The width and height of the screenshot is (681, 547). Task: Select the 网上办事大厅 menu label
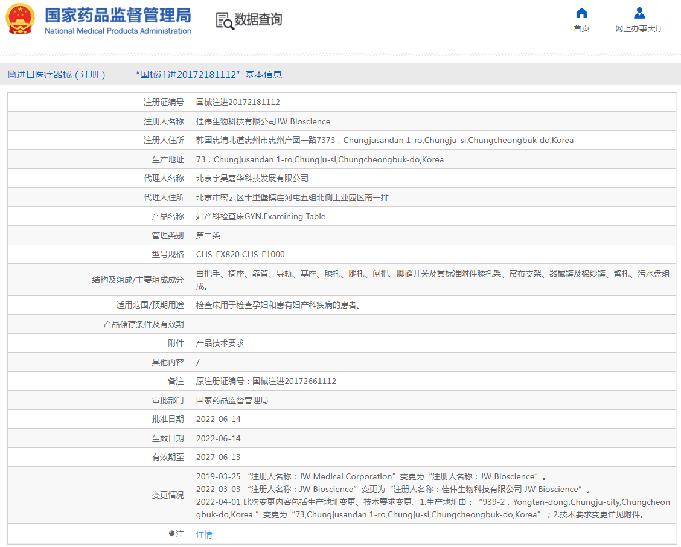(x=639, y=28)
